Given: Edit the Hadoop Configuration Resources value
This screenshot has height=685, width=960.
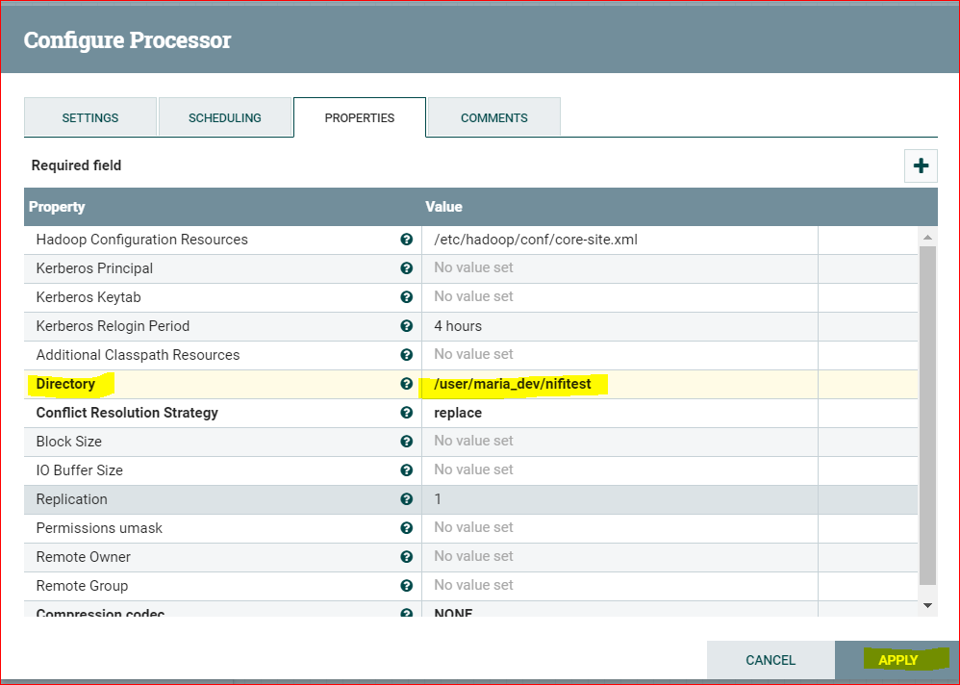Looking at the screenshot, I should point(619,240).
